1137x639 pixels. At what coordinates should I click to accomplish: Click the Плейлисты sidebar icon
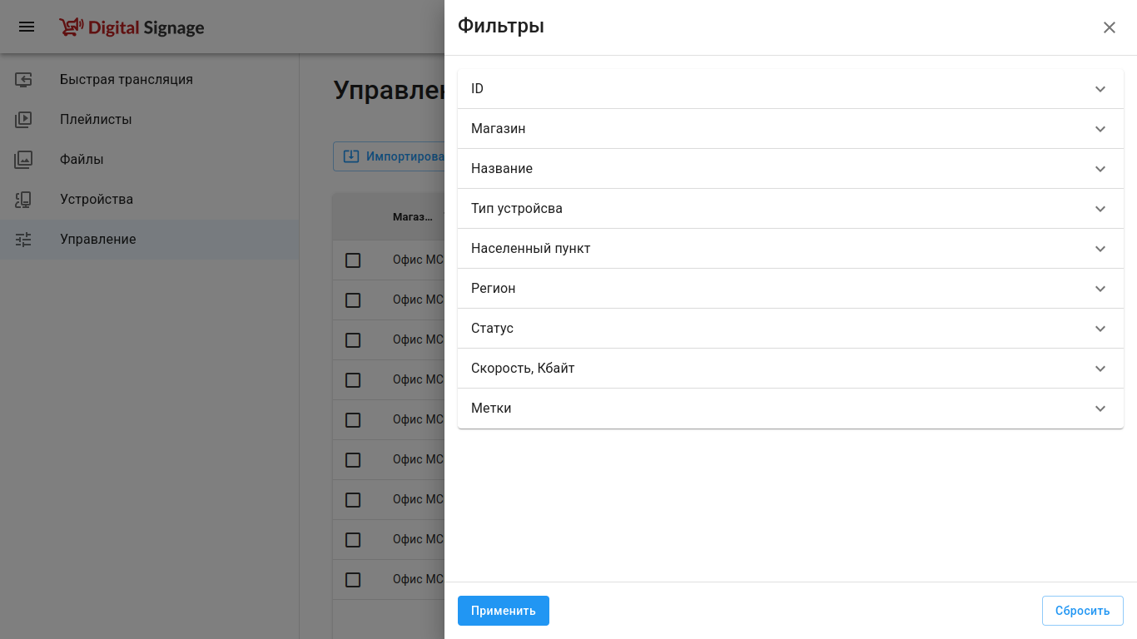point(23,120)
